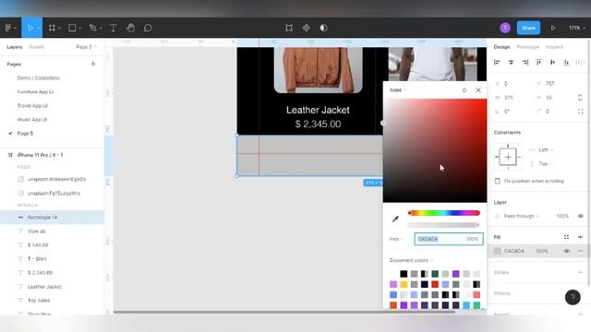Screen dimensions: 591x332
Task: Select the Text tool
Action: (x=113, y=28)
